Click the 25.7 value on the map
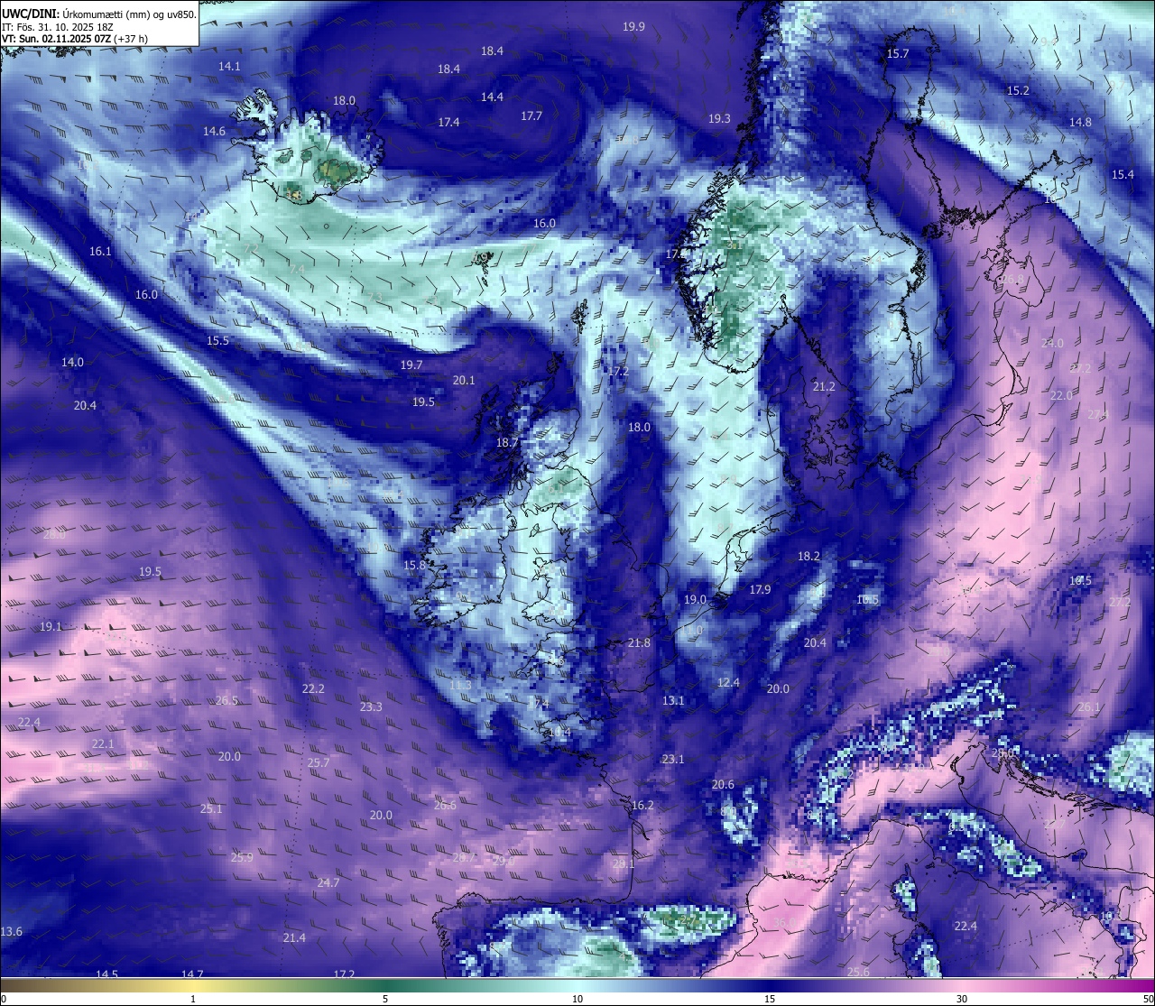Viewport: 1155px width, 1006px height. pyautogui.click(x=318, y=763)
